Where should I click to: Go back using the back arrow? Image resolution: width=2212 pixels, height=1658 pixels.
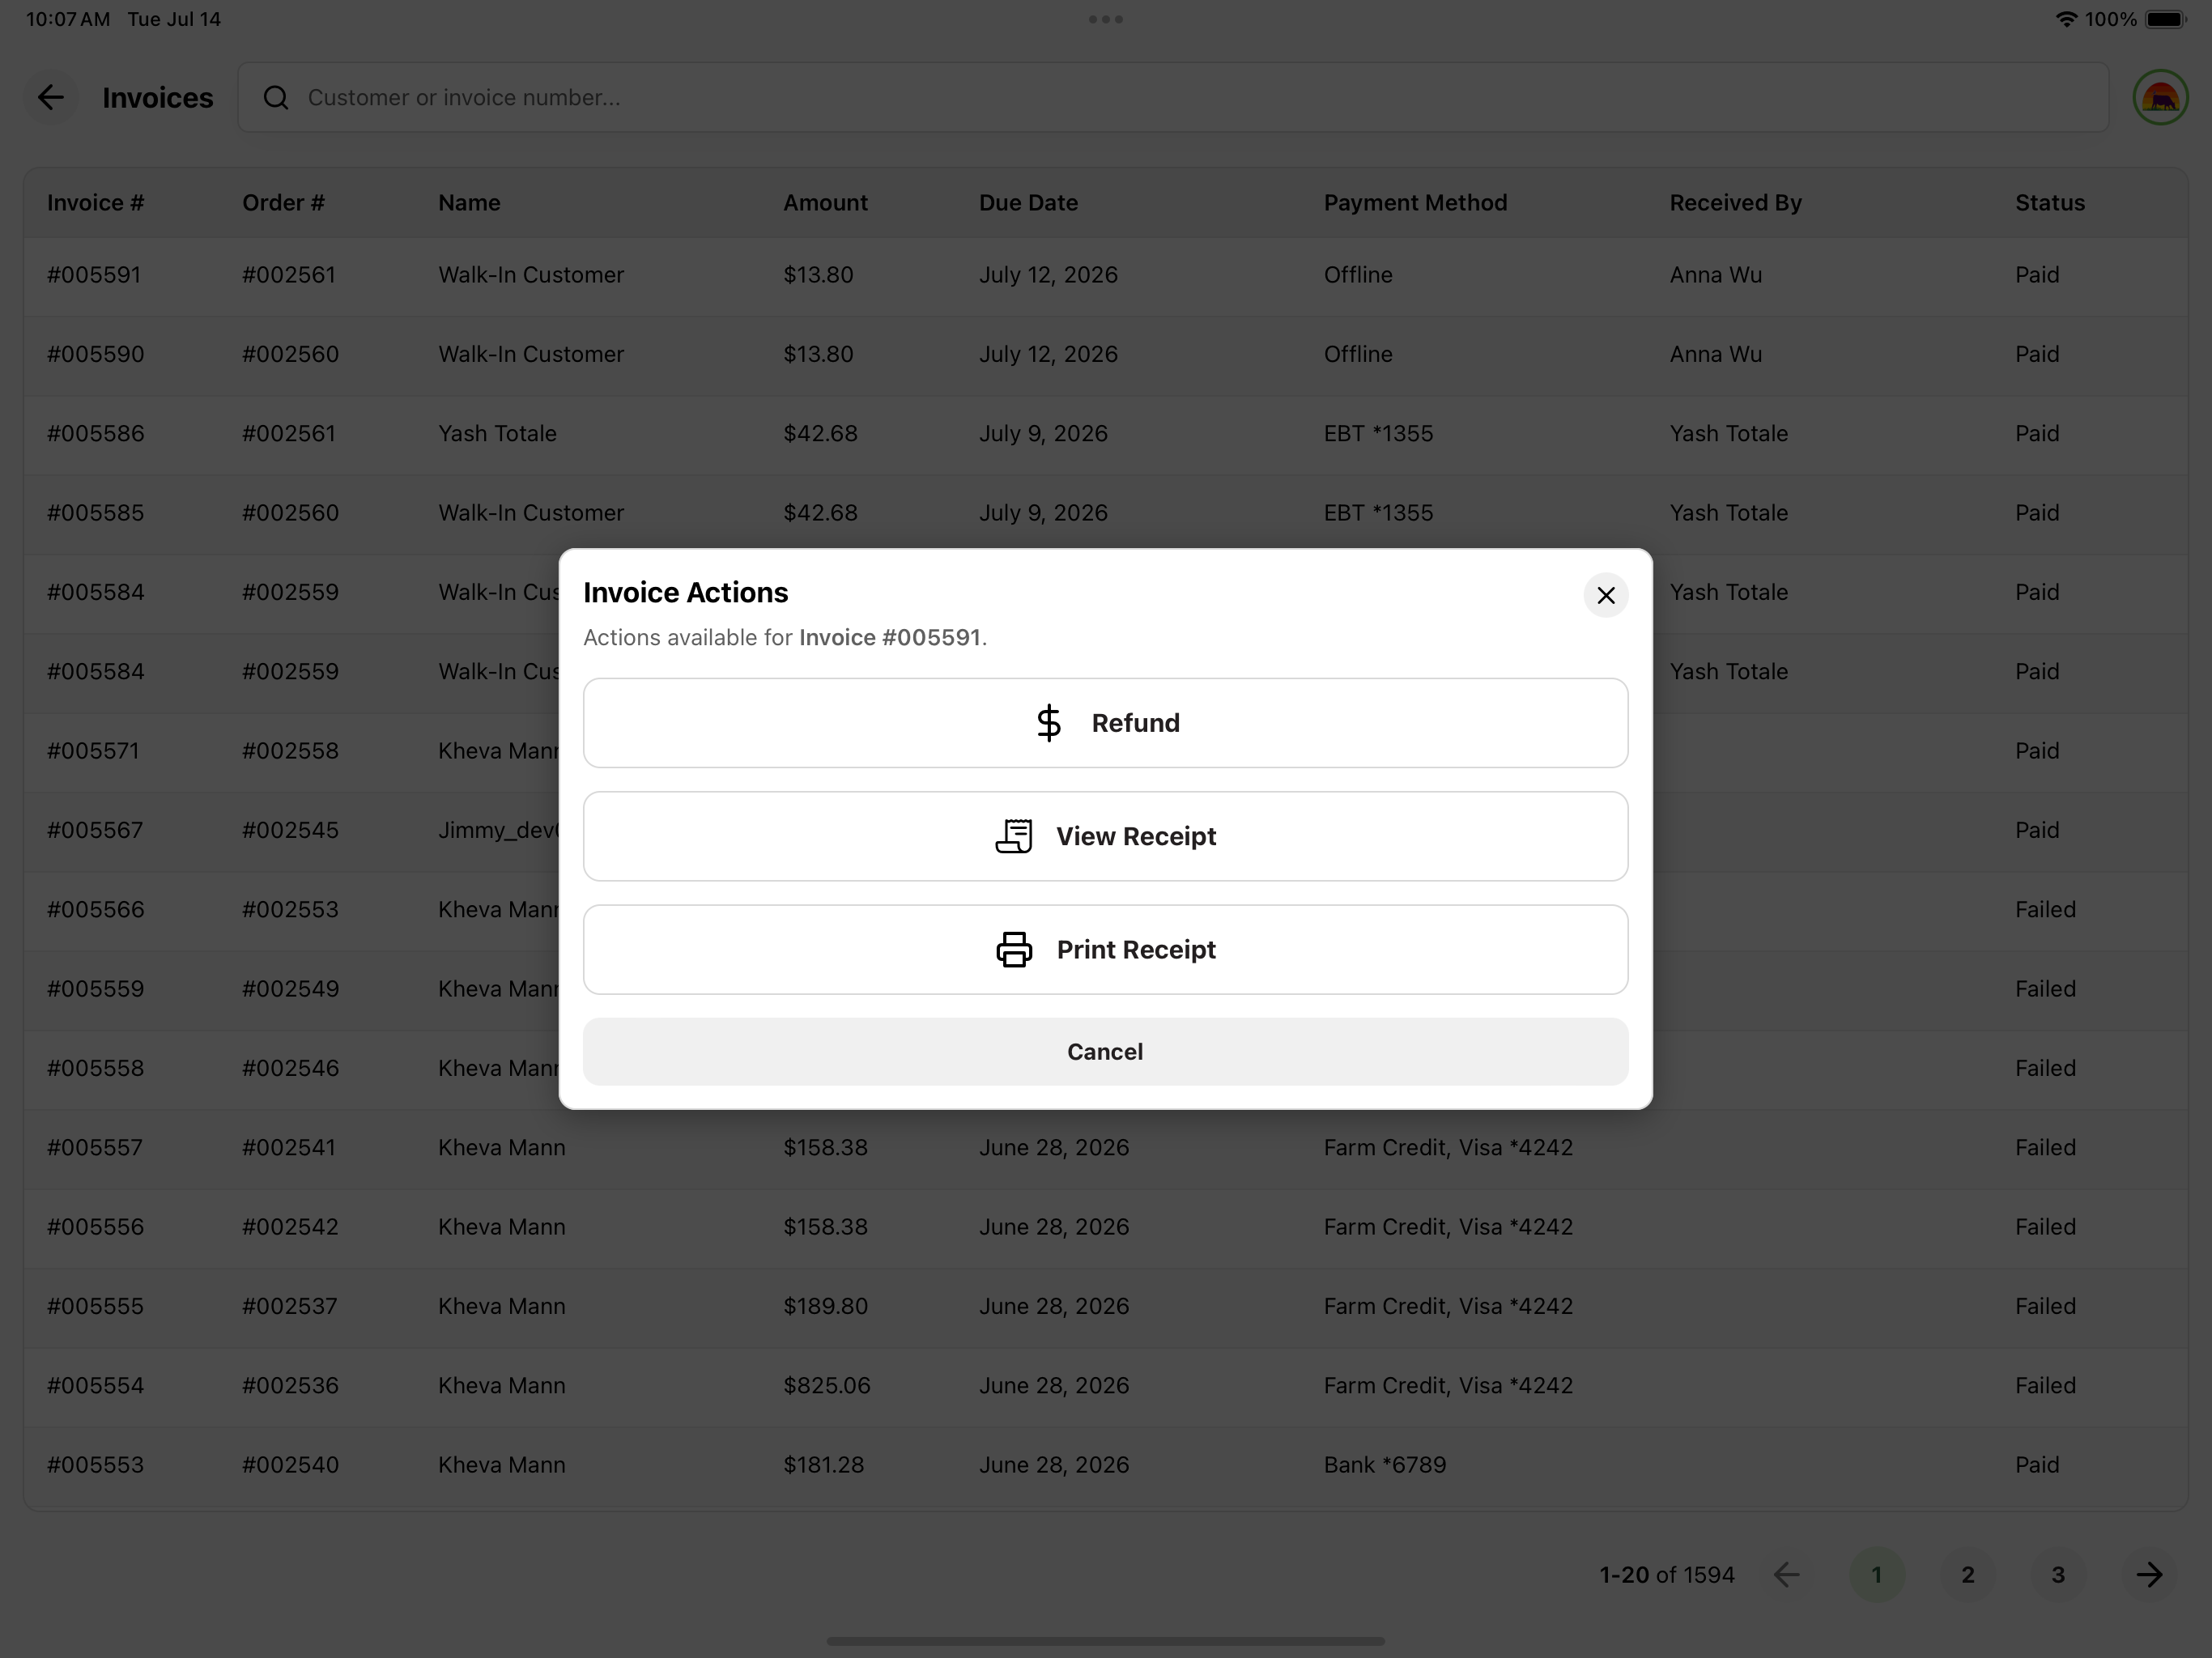(51, 97)
